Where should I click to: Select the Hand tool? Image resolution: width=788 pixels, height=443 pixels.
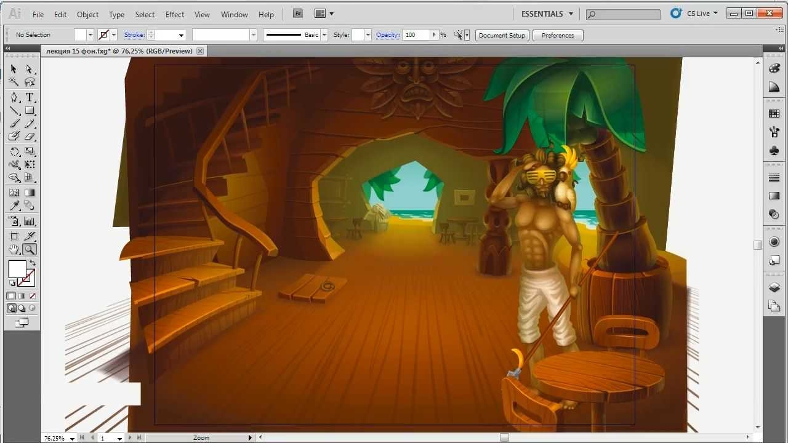coord(14,250)
